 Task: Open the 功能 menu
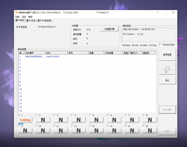[x=17, y=17]
